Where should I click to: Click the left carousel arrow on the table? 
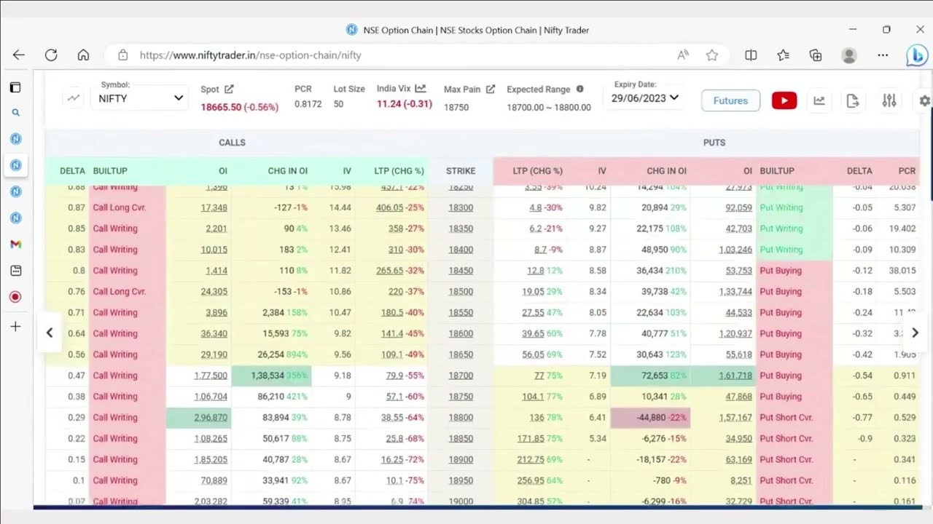pyautogui.click(x=50, y=333)
